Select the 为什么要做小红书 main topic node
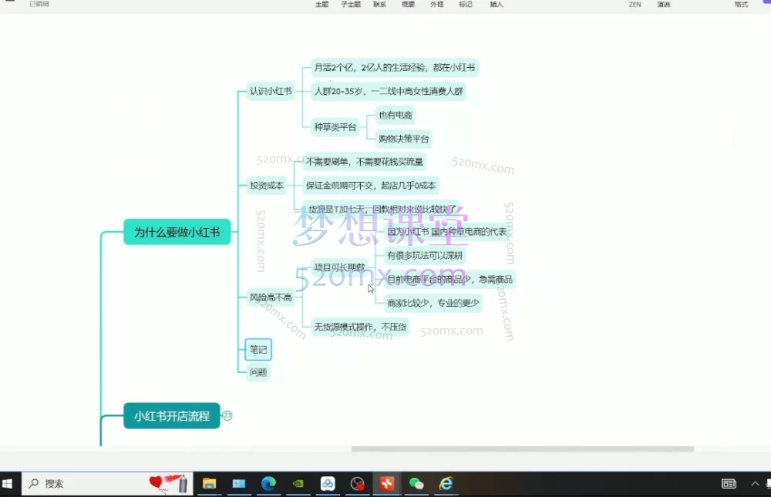771x497 pixels. click(177, 232)
